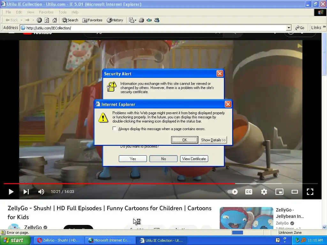Toggle the autoplay switch in player

[233, 192]
